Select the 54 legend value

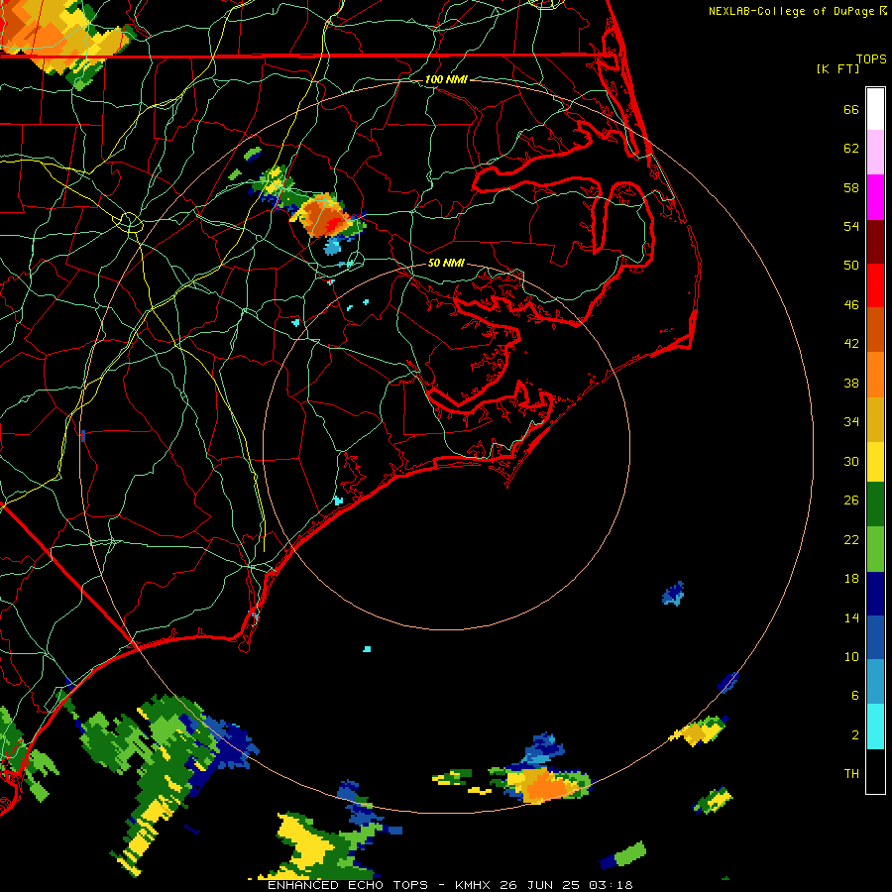point(851,226)
